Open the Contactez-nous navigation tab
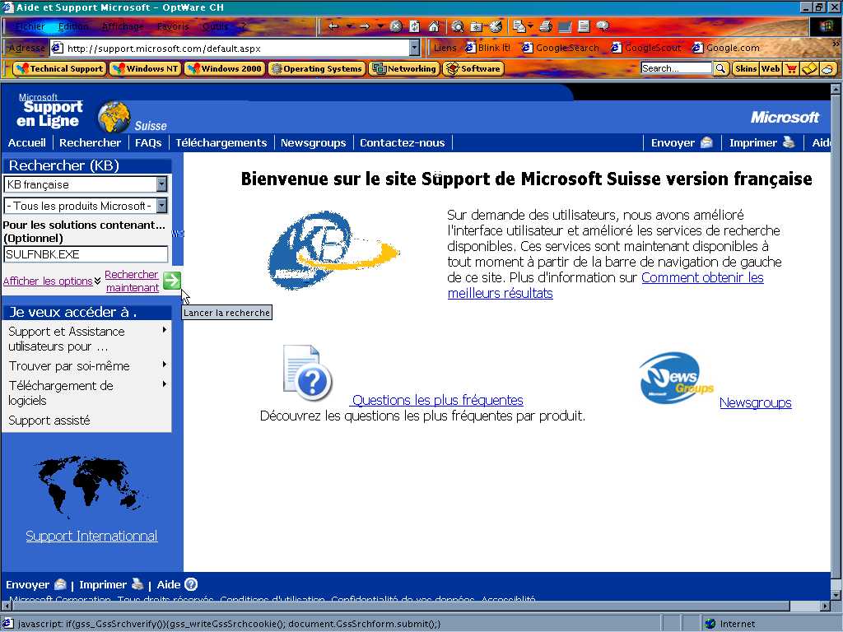Viewport: 843px width, 632px height. (402, 143)
